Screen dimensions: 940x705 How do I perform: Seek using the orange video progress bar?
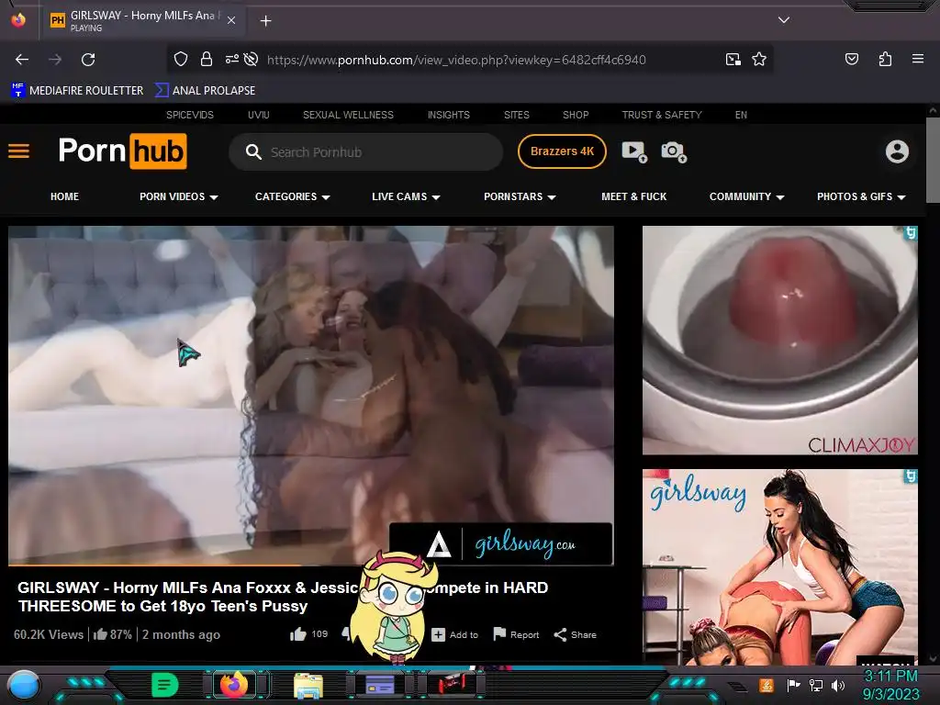click(x=311, y=565)
